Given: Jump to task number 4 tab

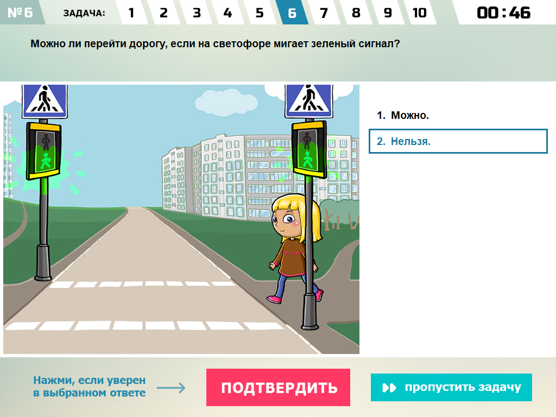Looking at the screenshot, I should tap(228, 13).
